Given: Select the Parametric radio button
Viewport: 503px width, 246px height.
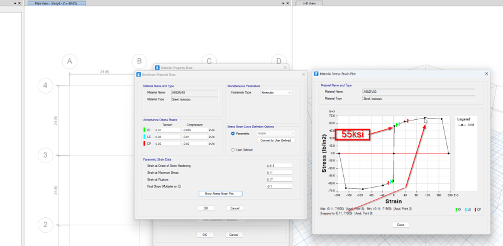Looking at the screenshot, I should point(233,134).
